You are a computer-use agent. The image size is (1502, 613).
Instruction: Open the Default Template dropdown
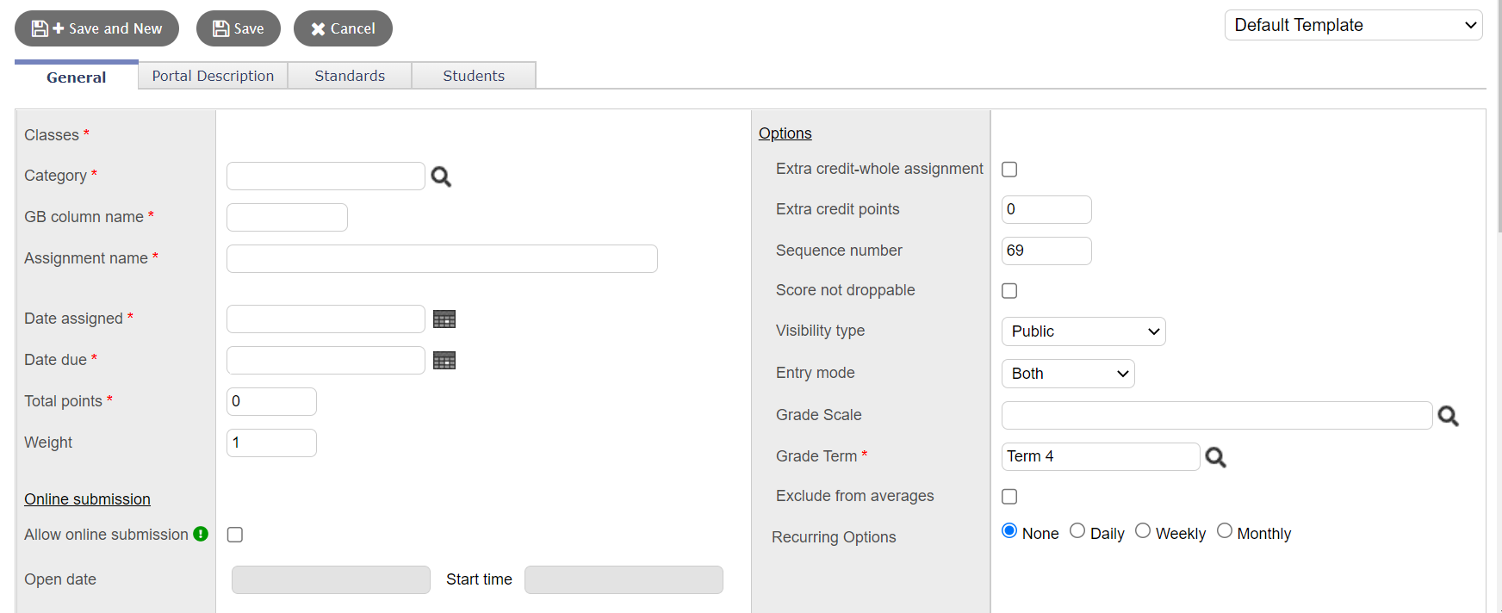(1353, 25)
